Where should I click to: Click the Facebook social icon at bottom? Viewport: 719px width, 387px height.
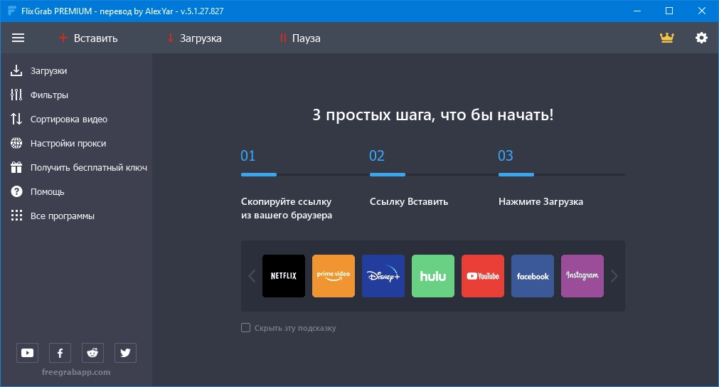tap(60, 353)
